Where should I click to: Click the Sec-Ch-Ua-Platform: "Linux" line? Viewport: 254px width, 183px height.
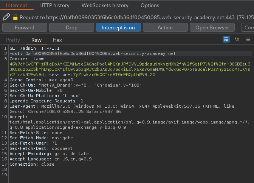45,96
